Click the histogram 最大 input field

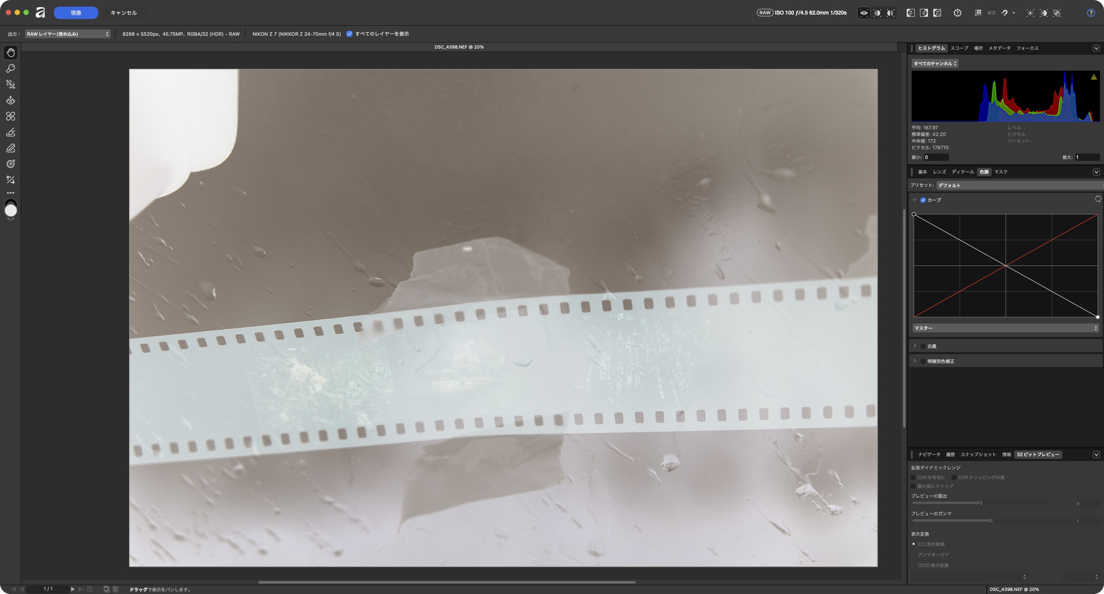(x=1087, y=157)
